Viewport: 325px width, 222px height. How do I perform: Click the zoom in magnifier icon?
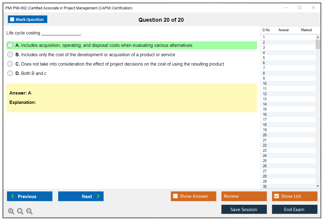[x=11, y=211]
